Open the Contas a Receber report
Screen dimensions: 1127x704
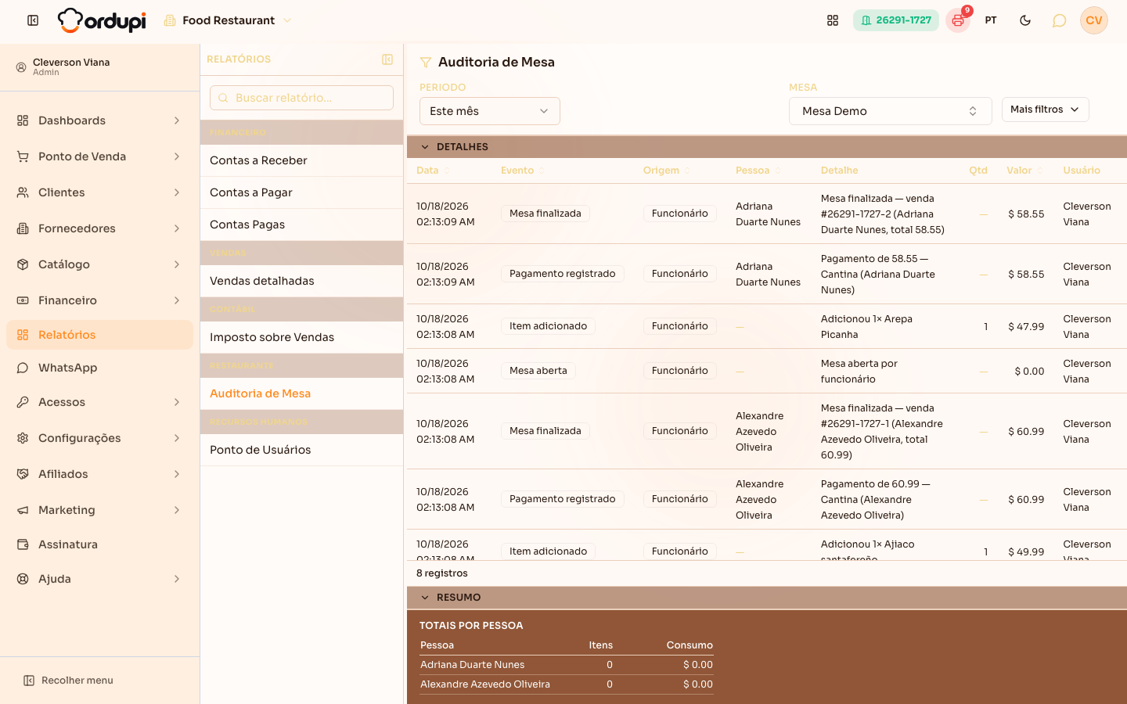tap(301, 160)
